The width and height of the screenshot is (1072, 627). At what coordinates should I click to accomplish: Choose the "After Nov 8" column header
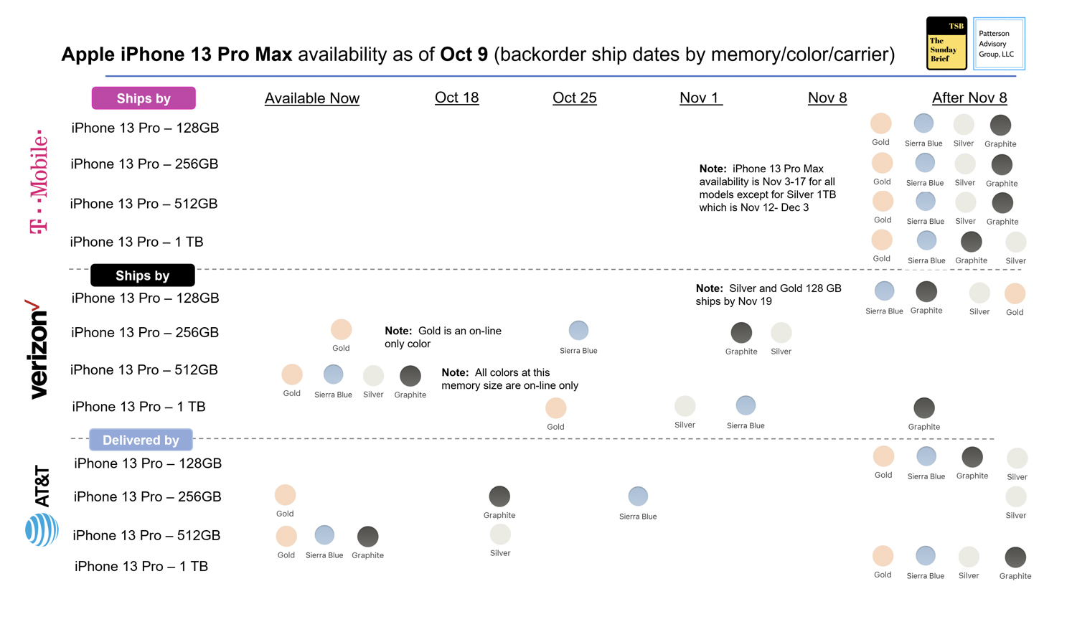pos(969,98)
